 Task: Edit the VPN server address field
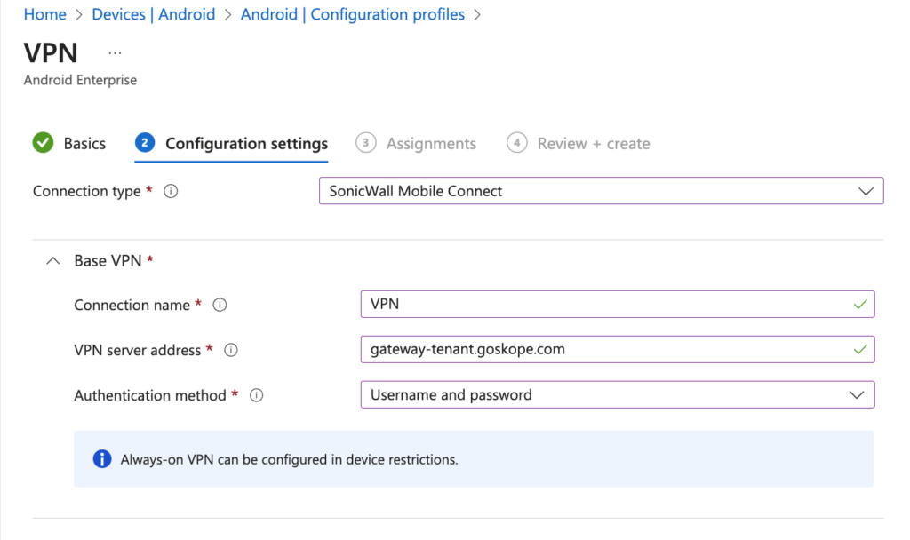click(618, 349)
